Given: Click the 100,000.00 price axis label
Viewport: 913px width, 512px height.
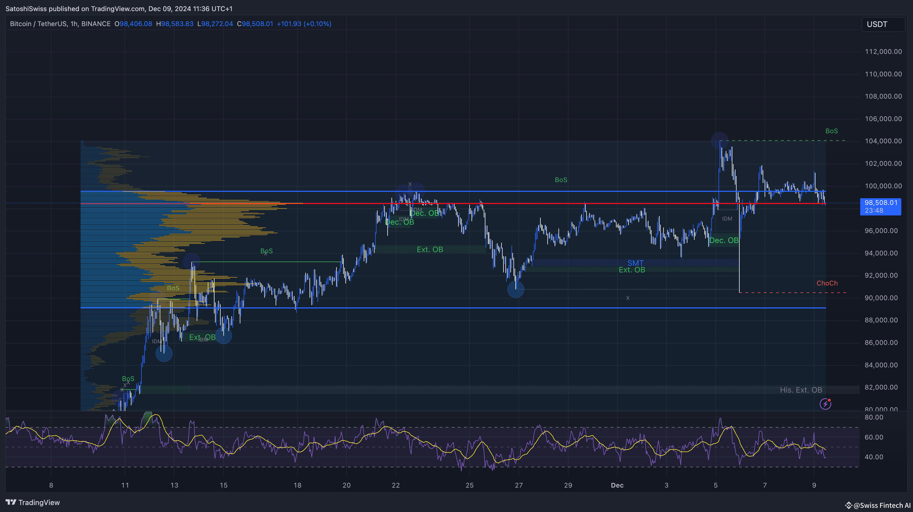Looking at the screenshot, I should pyautogui.click(x=883, y=186).
